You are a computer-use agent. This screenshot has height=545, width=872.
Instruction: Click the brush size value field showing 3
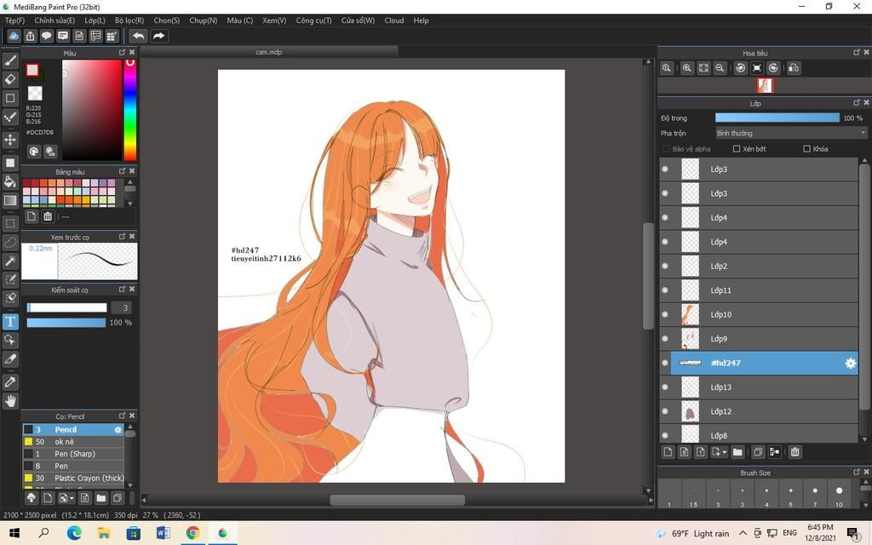[123, 307]
